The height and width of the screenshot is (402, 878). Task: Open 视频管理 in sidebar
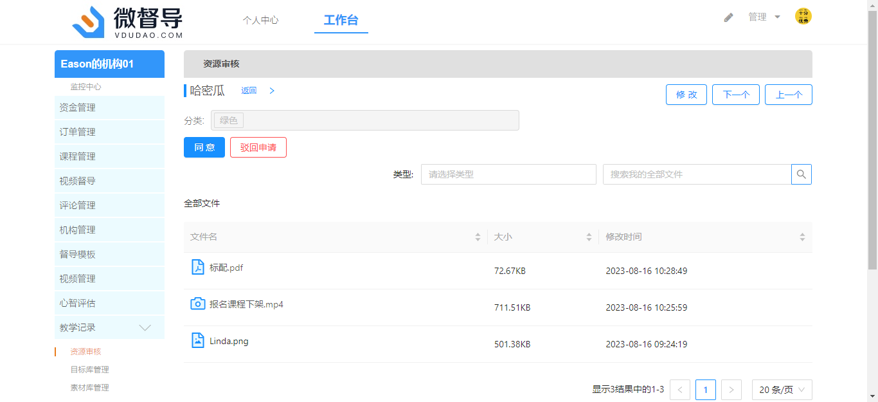109,279
